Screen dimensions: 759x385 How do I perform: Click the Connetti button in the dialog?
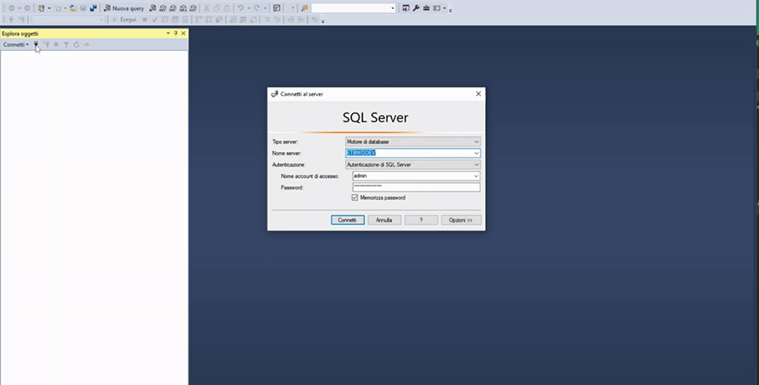348,220
